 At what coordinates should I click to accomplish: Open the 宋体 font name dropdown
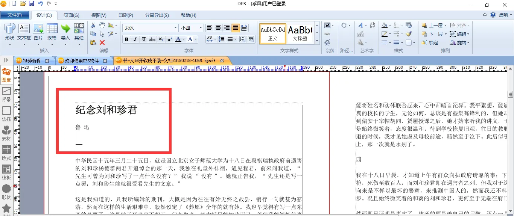tap(175, 28)
